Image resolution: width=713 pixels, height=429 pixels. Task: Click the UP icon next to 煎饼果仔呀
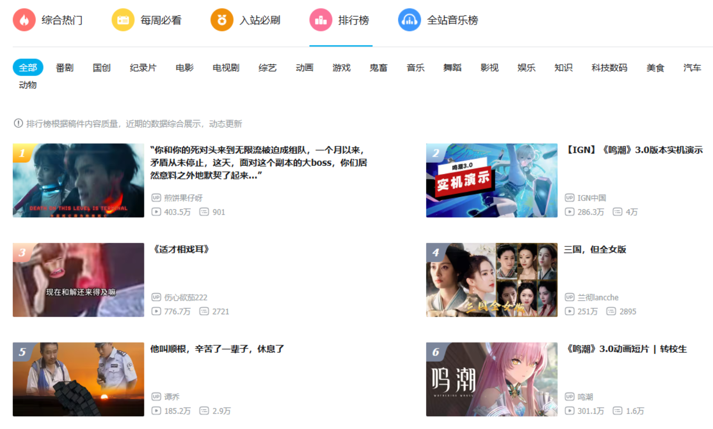click(x=156, y=198)
